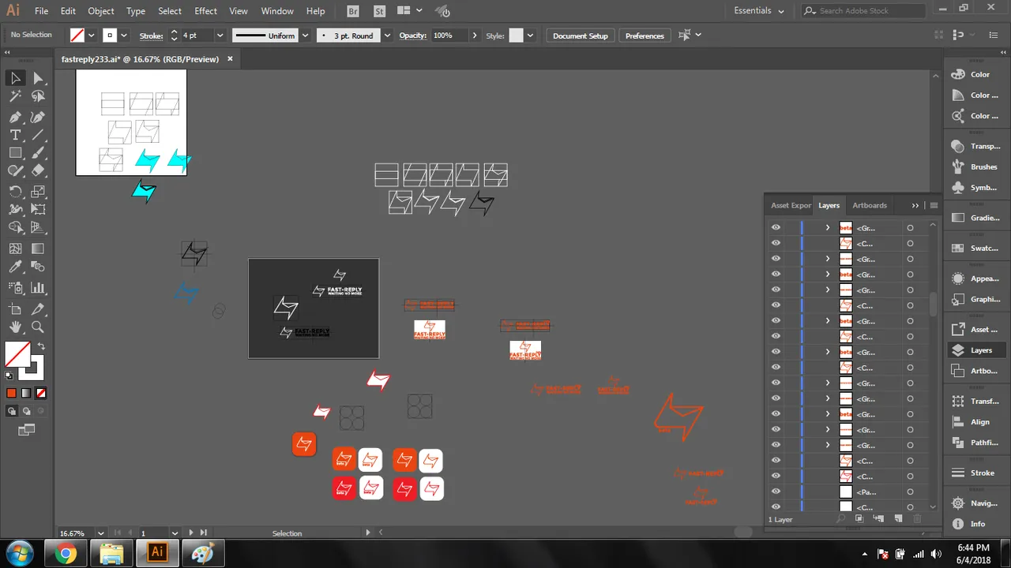1011x568 pixels.
Task: Open the Uniform width profile dropdown
Action: pos(305,35)
